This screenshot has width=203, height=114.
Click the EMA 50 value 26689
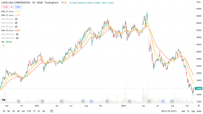click(17, 30)
